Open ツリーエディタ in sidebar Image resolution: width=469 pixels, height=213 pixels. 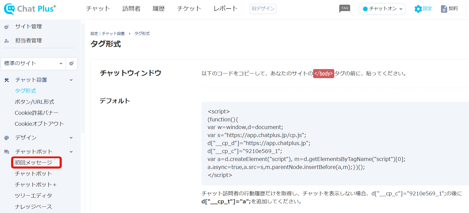[x=33, y=196]
